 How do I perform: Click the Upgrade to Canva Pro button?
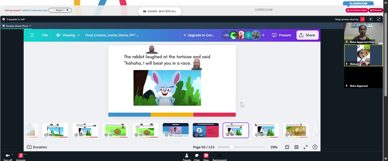click(x=200, y=35)
